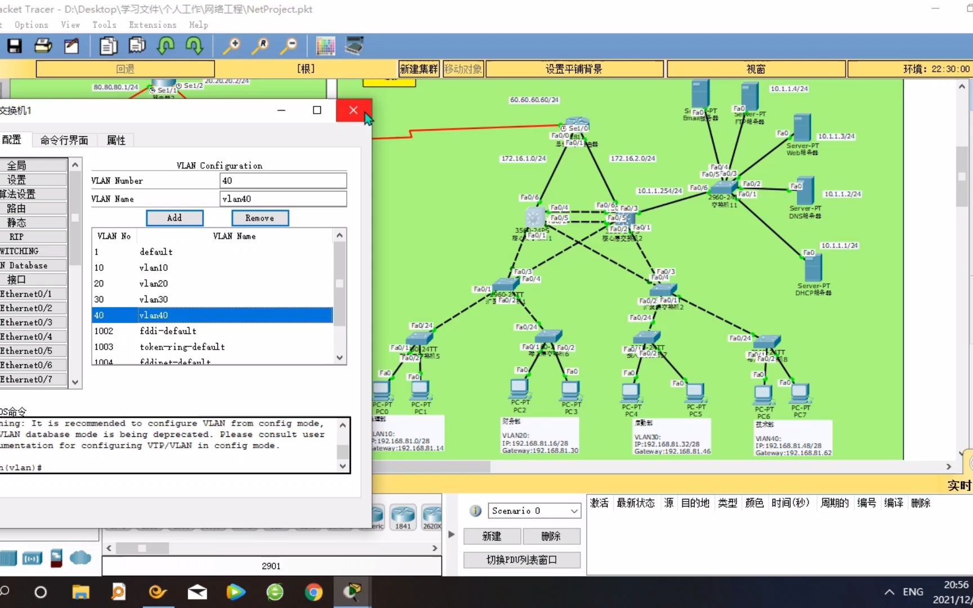
Task: Open the Scenario 0 dropdown
Action: 534,511
